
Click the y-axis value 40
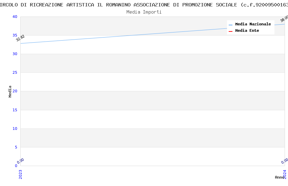point(15,17)
